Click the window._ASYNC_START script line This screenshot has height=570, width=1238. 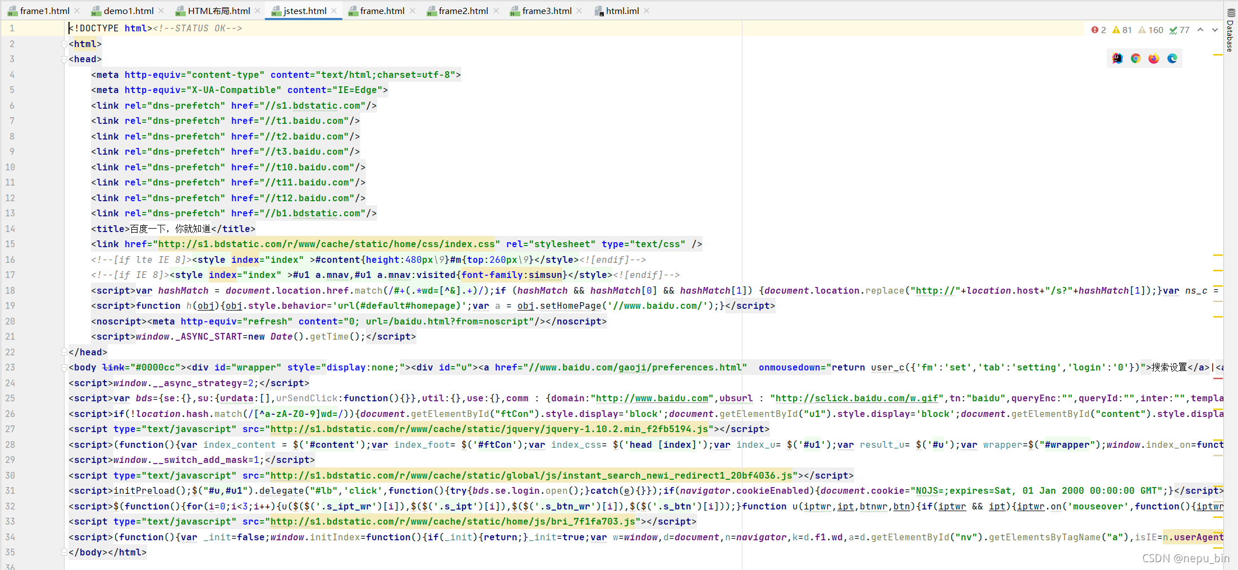[x=254, y=336]
